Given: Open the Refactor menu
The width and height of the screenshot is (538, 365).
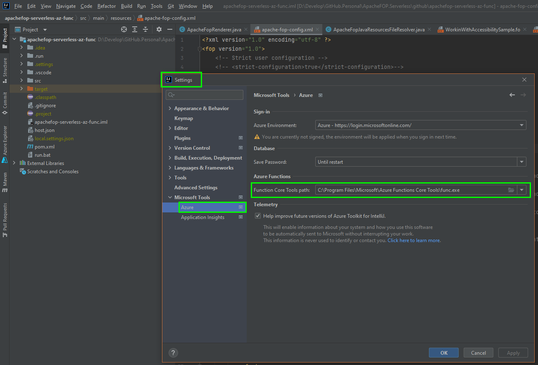Looking at the screenshot, I should [x=107, y=6].
